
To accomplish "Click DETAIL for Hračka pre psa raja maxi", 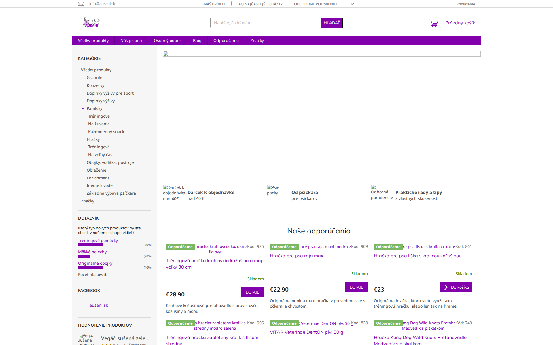I will 356,287.
